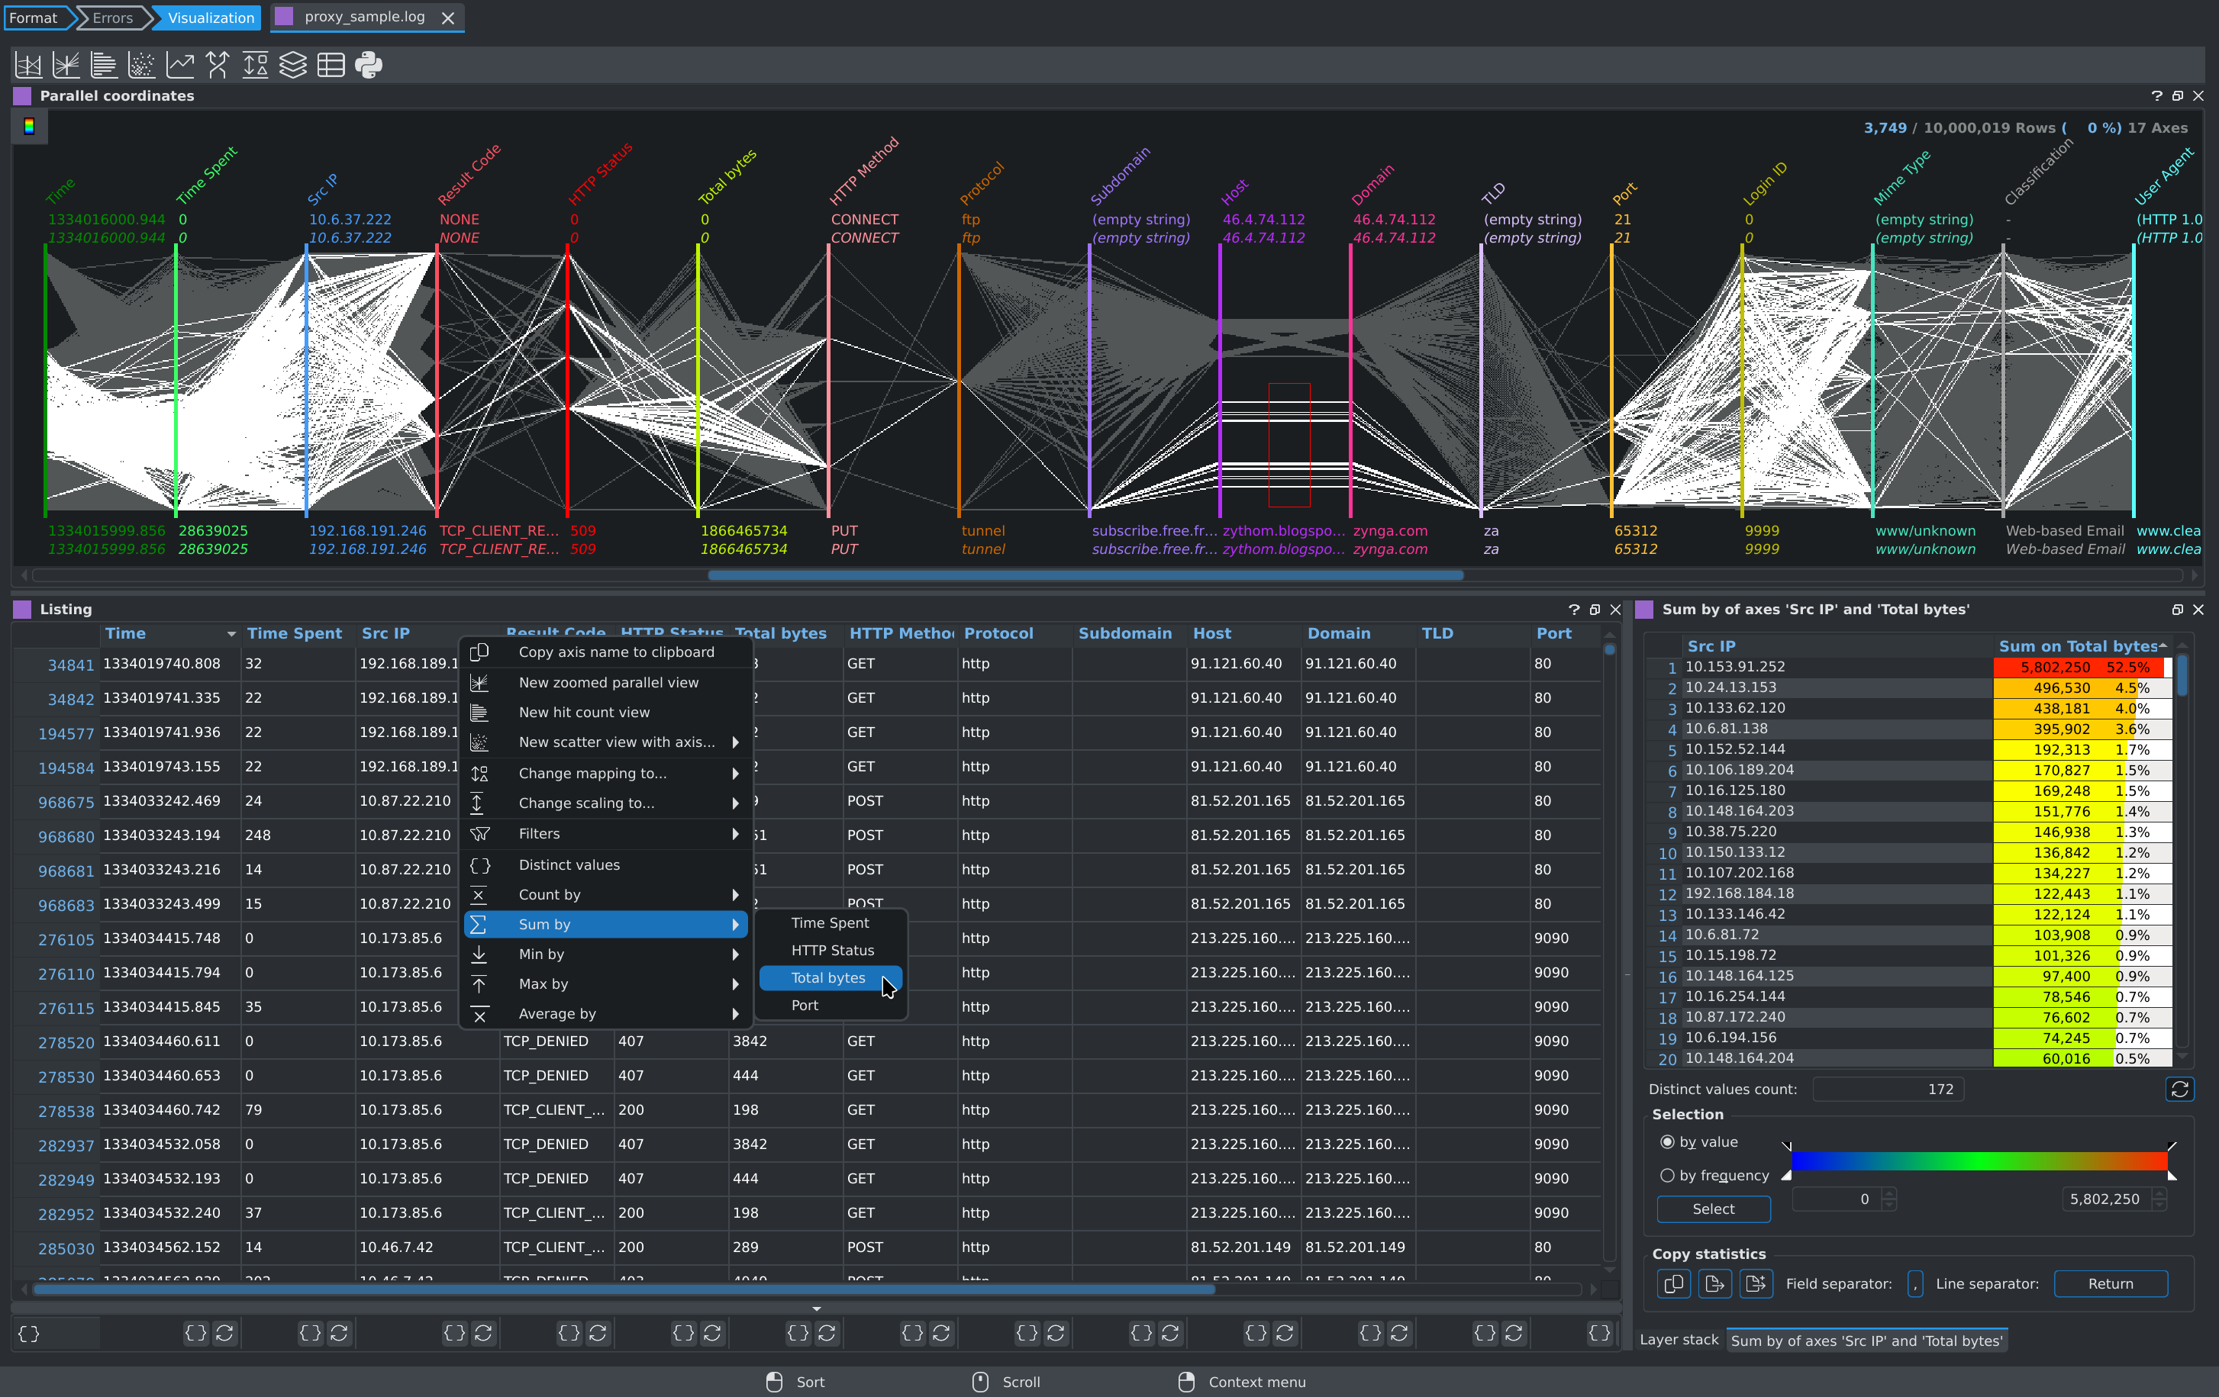
Task: Choose 'Distinct values' from the context menu
Action: tap(569, 864)
